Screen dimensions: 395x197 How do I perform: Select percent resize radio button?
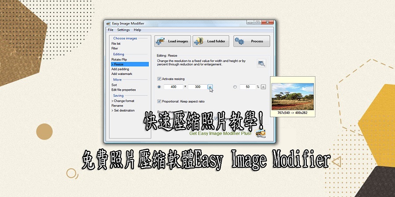point(235,87)
